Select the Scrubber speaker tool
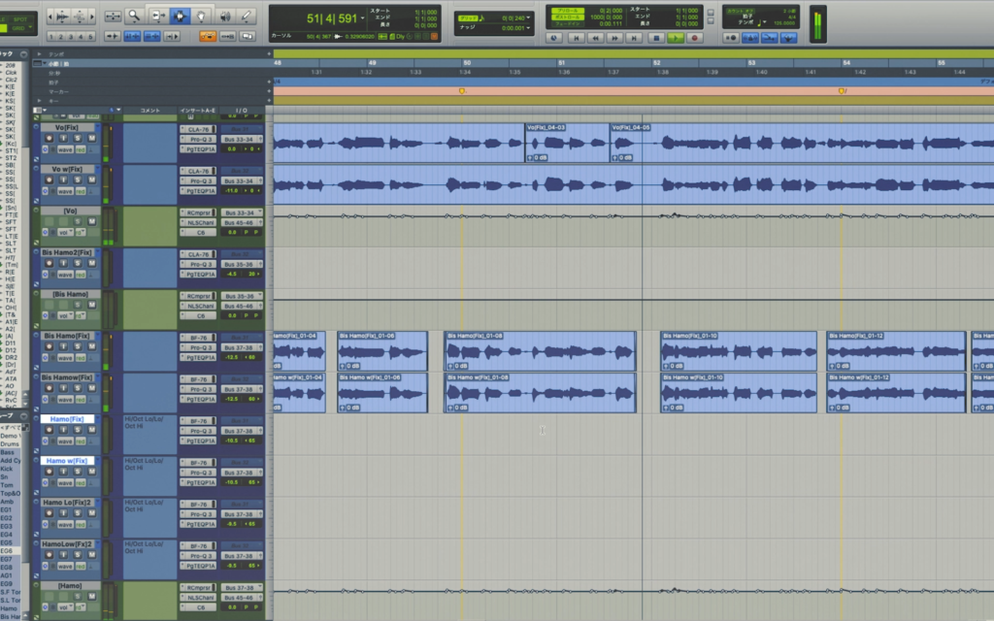This screenshot has width=994, height=621. [224, 16]
